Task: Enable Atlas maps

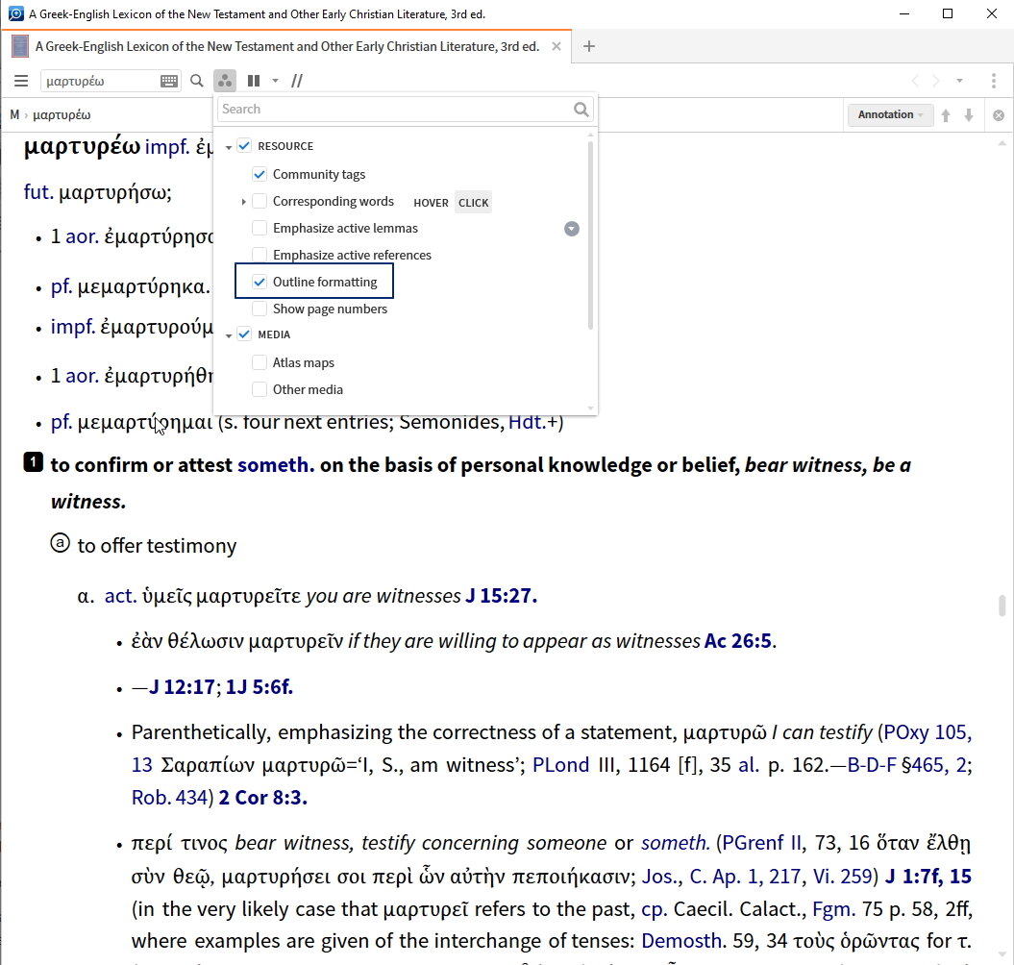Action: [x=260, y=362]
